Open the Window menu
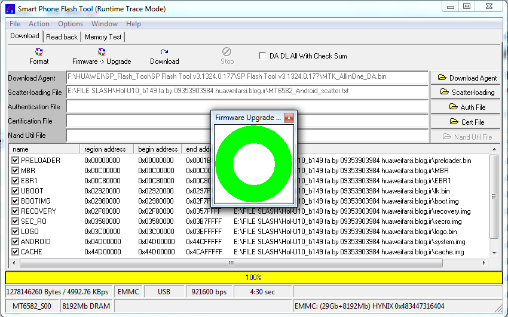The height and width of the screenshot is (317, 508). (105, 24)
